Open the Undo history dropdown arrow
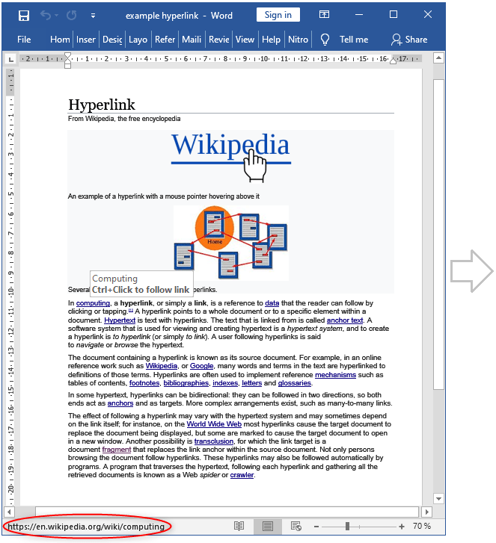Screen dimensions: 496x543 point(57,16)
